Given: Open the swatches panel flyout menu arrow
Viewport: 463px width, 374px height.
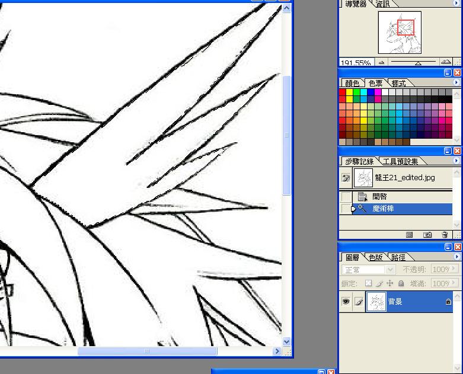Looking at the screenshot, I should (456, 83).
